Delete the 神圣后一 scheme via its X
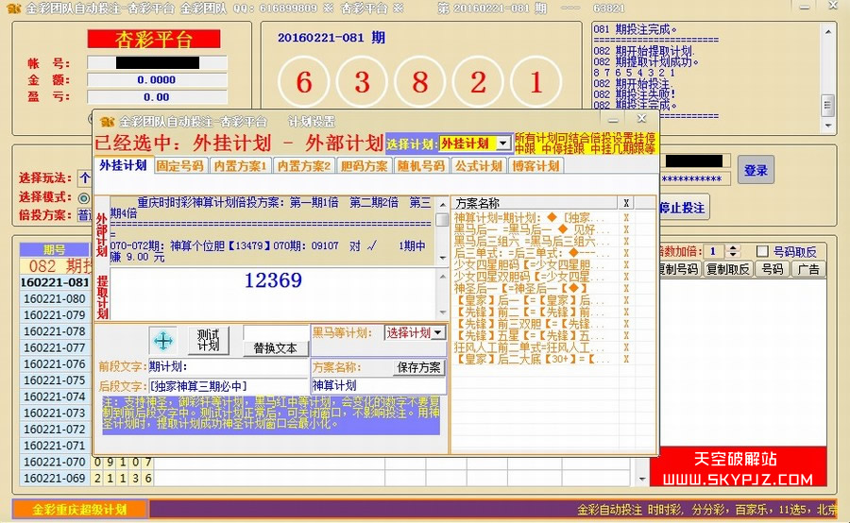850x523 pixels. point(626,288)
